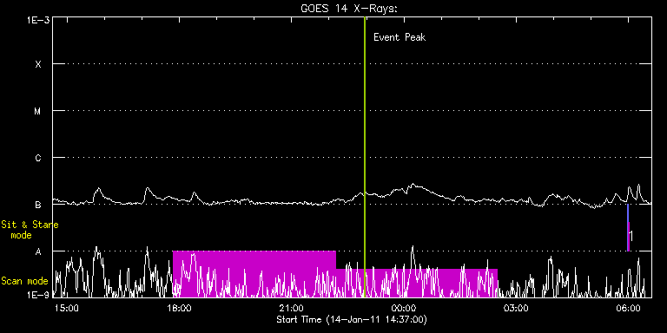
Task: Click the taller magenta scan block
Action: tap(254, 273)
